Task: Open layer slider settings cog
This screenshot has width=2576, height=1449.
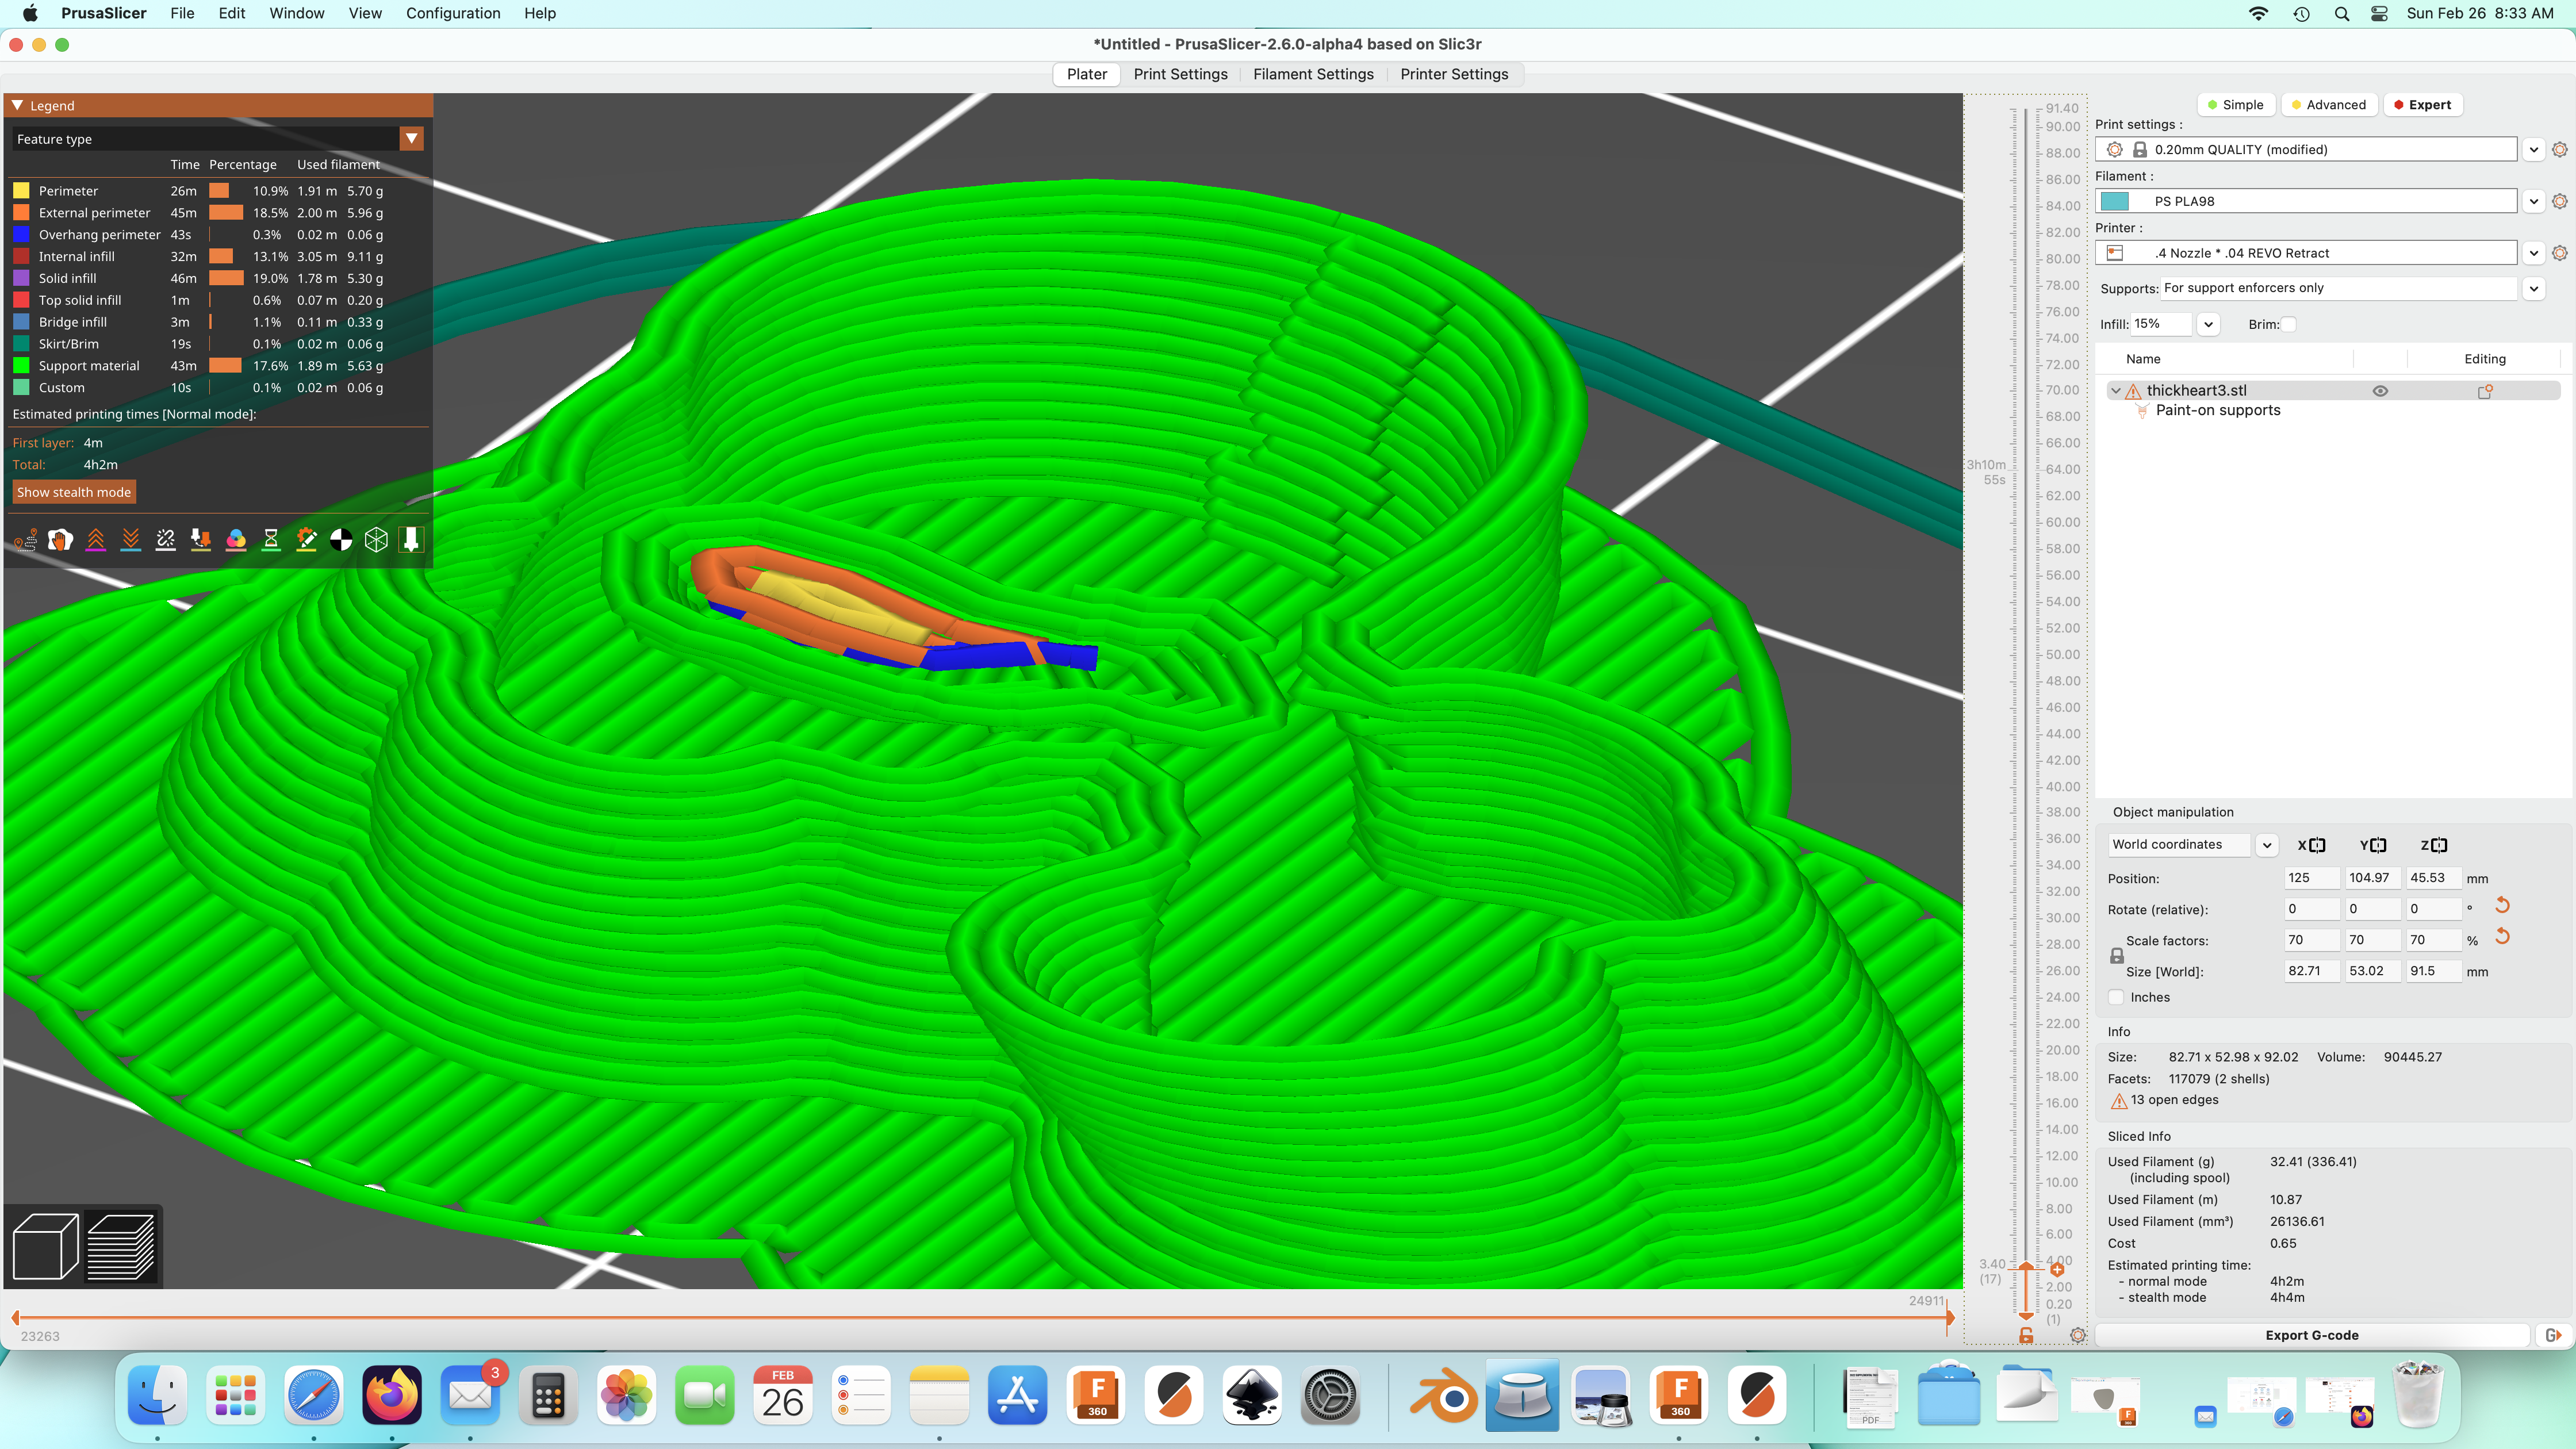Action: pyautogui.click(x=2078, y=1335)
